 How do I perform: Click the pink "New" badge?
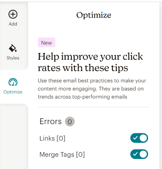(47, 42)
